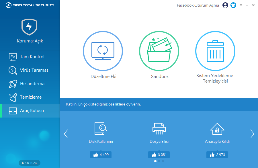Click the Temizleme broom icon

[13, 97]
